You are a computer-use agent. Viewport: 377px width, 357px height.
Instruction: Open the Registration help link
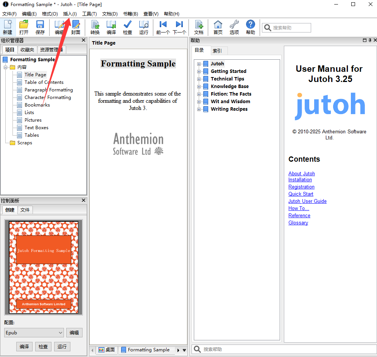click(301, 187)
